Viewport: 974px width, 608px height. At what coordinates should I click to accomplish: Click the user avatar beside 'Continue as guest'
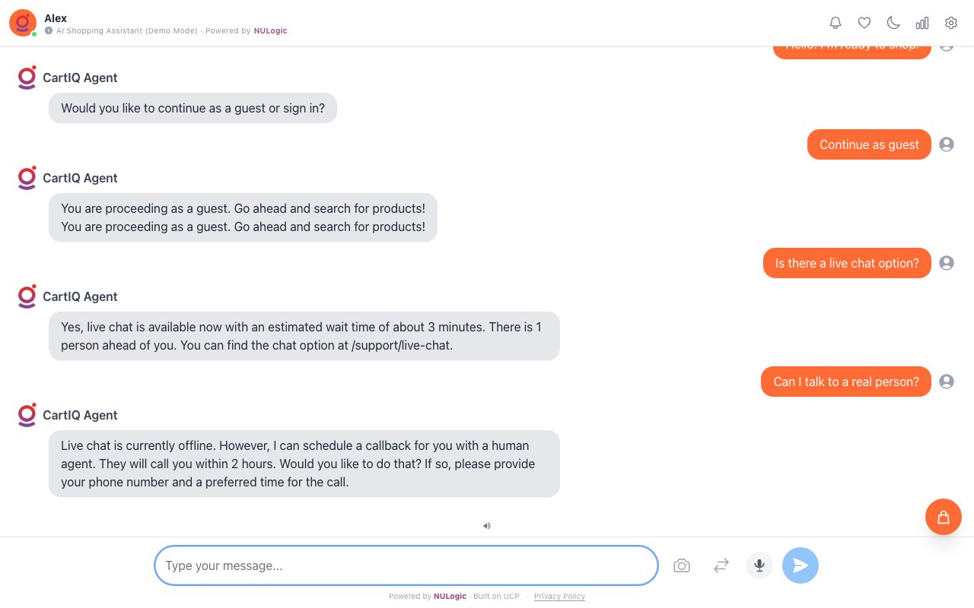(947, 144)
